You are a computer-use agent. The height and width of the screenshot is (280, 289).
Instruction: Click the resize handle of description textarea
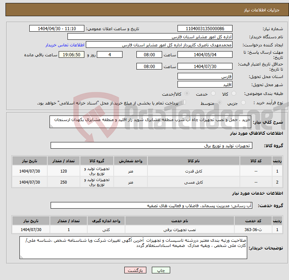pos(51,126)
